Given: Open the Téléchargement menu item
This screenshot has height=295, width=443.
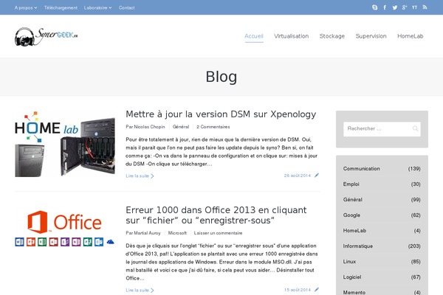Looking at the screenshot, I should (x=61, y=7).
